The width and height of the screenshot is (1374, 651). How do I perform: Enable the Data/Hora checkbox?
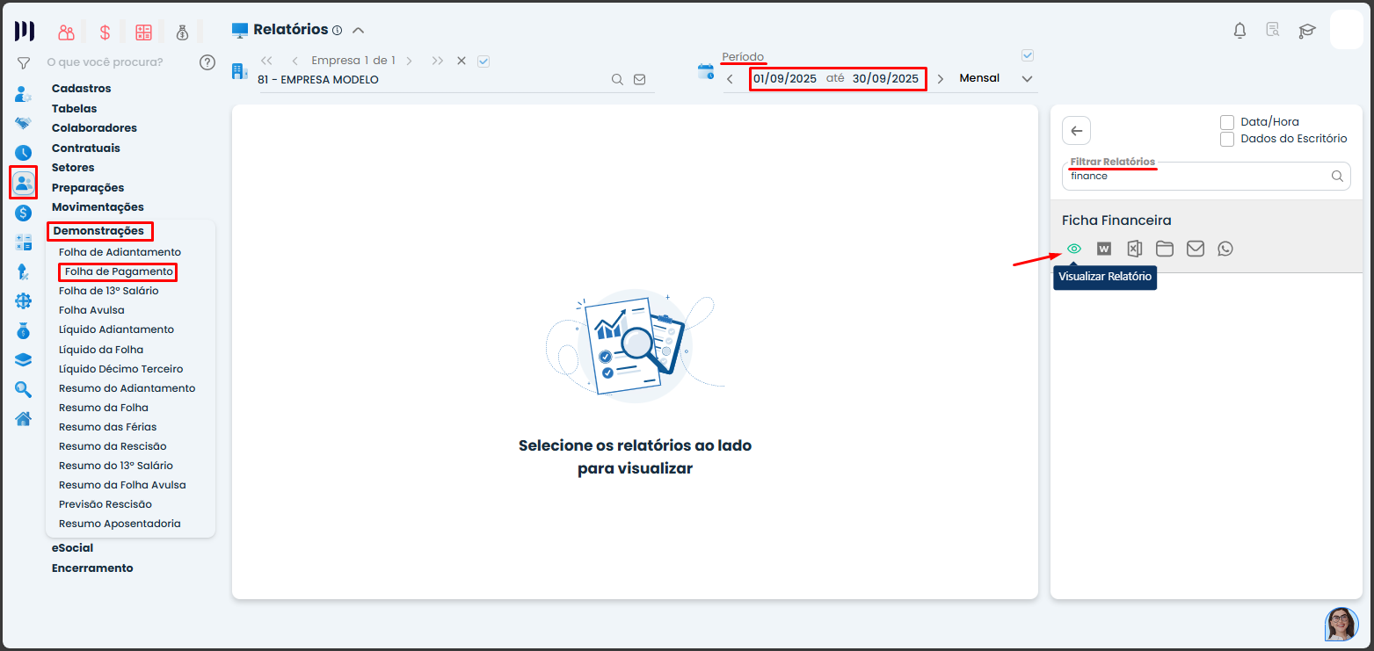point(1227,122)
